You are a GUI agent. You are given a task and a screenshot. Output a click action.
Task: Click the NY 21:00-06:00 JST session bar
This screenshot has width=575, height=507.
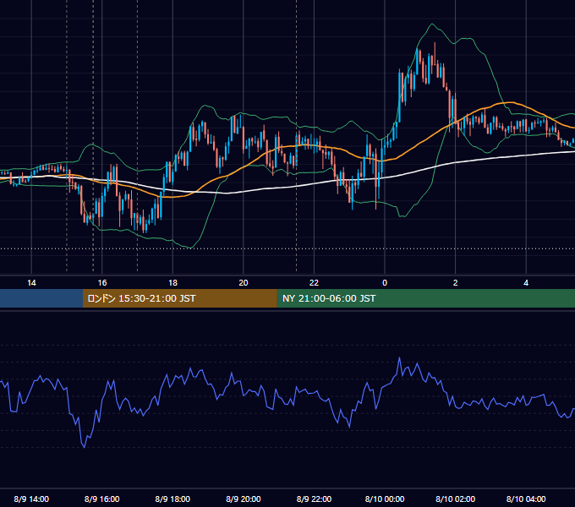(425, 298)
